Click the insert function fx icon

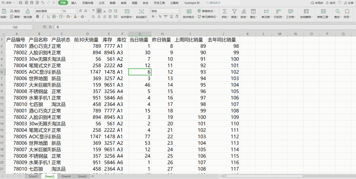click(x=50, y=27)
